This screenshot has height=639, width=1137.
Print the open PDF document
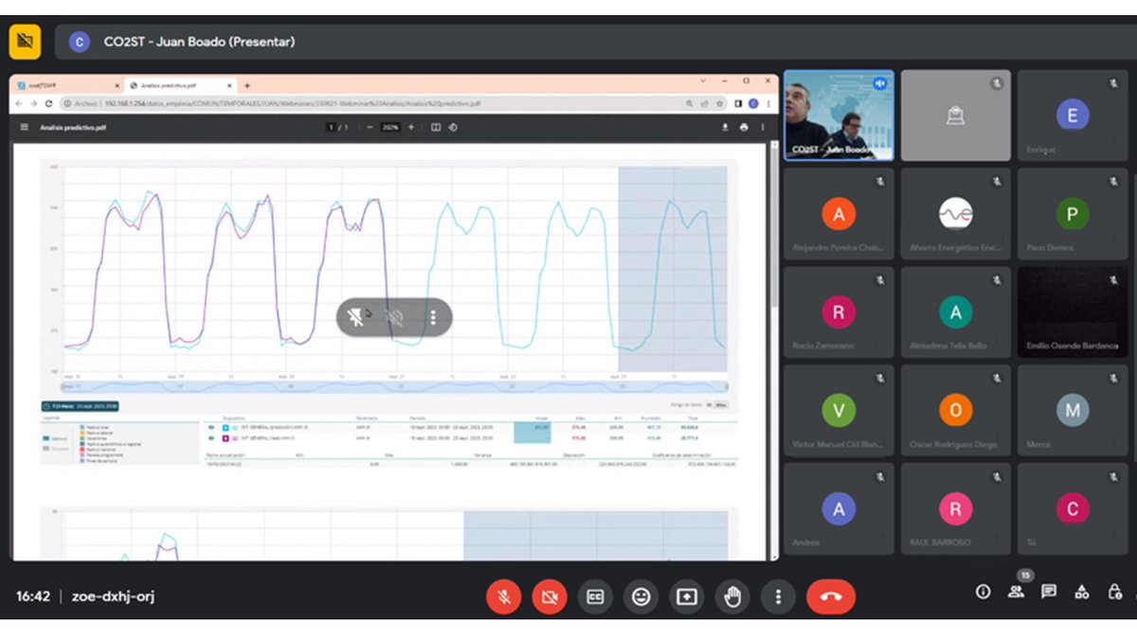click(745, 127)
